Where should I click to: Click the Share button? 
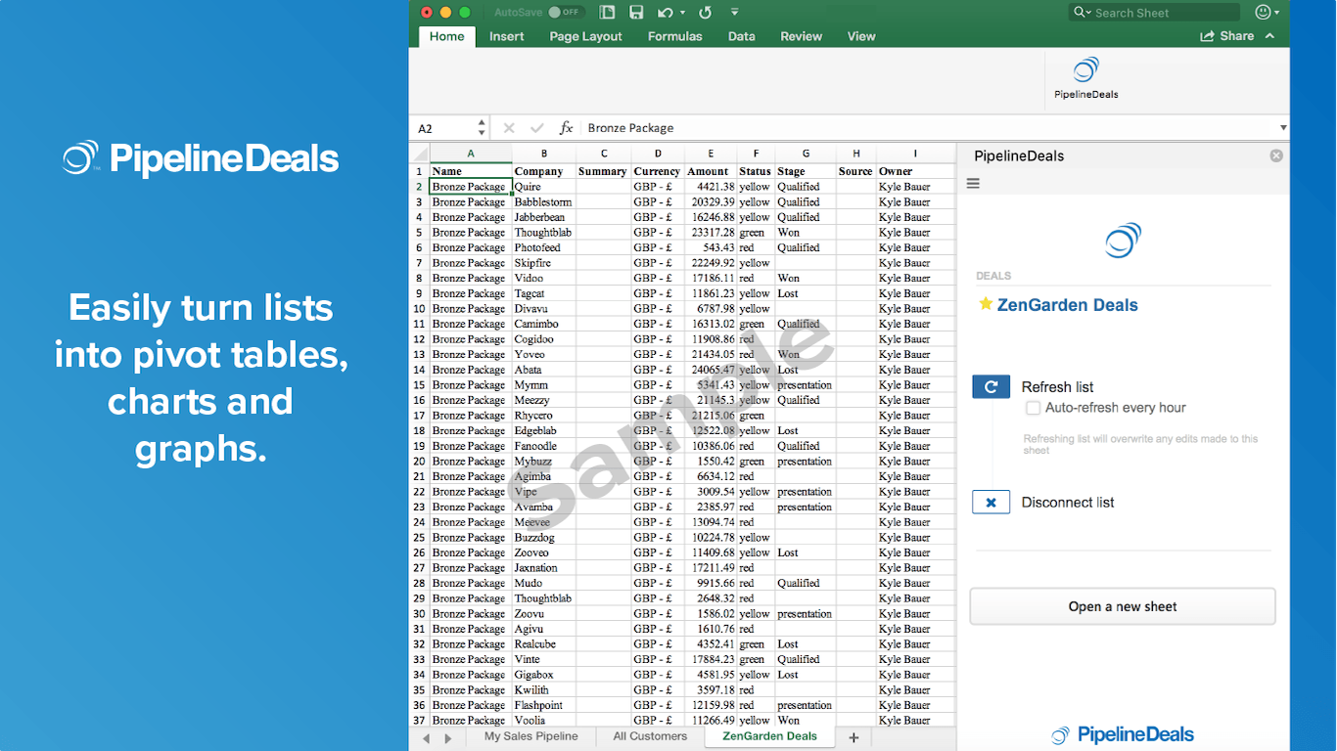click(1226, 36)
